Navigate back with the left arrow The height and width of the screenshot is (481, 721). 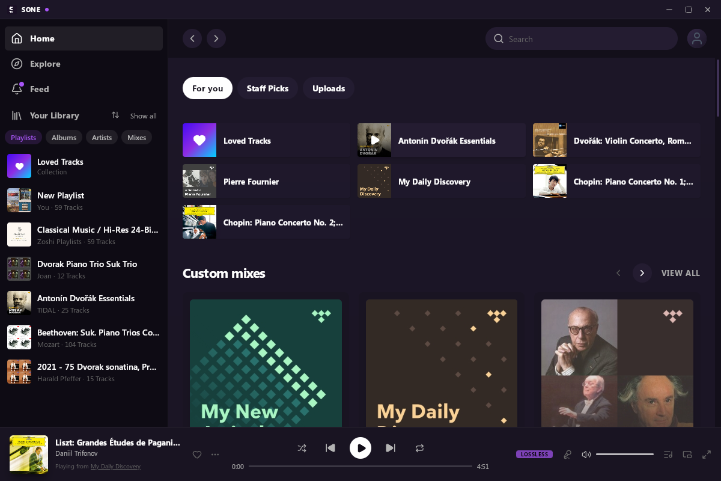pyautogui.click(x=192, y=38)
